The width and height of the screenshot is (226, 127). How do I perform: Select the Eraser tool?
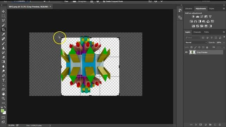pyautogui.click(x=3, y=57)
